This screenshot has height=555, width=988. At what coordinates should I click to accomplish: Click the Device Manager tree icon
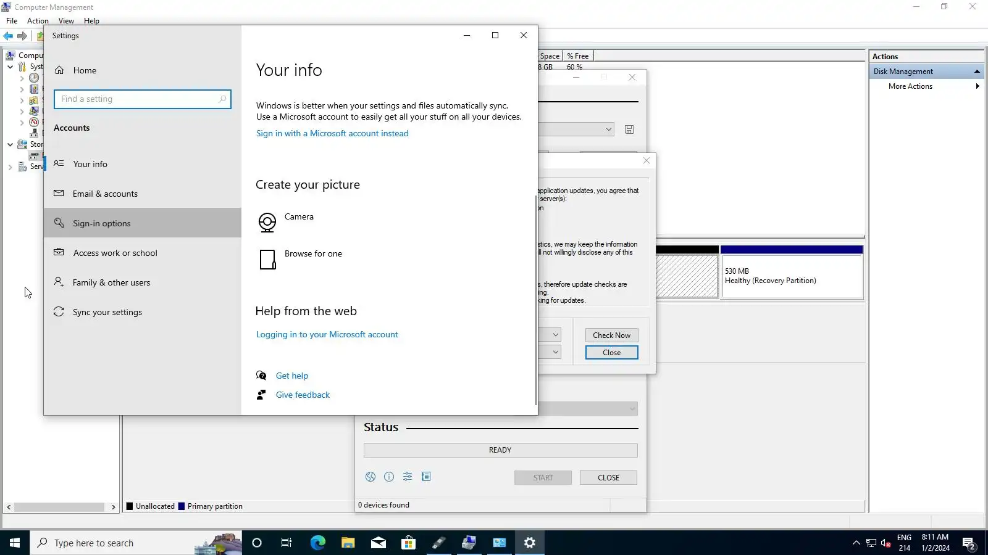pyautogui.click(x=34, y=133)
